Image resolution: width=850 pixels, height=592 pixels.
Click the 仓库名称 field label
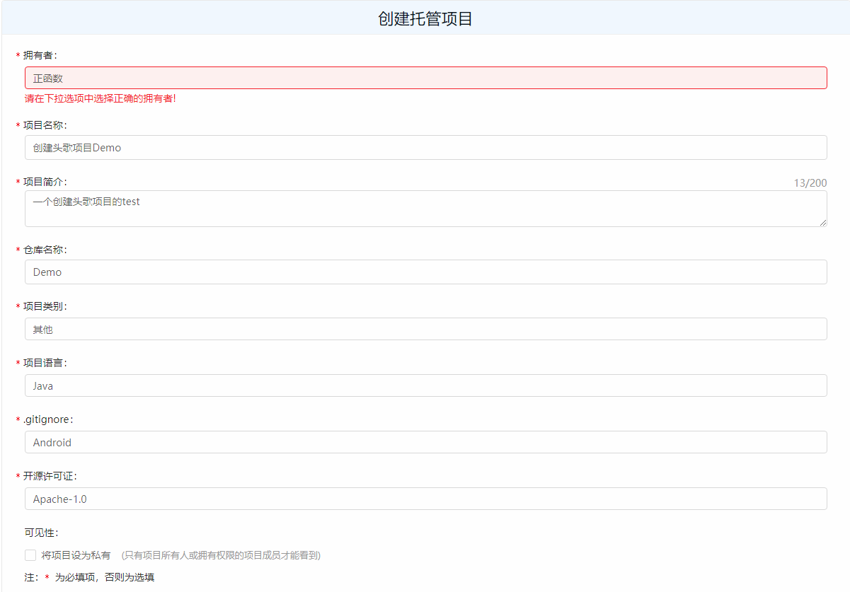tap(45, 250)
